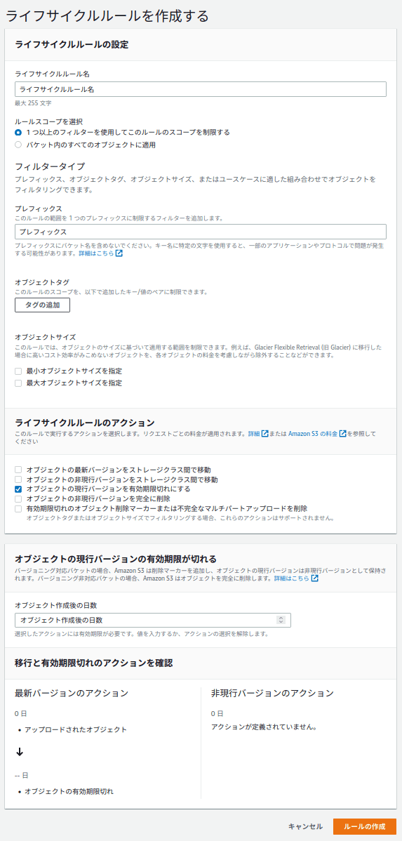This screenshot has width=402, height=841.
Task: Check move latest versions between storage classes
Action: click(18, 470)
